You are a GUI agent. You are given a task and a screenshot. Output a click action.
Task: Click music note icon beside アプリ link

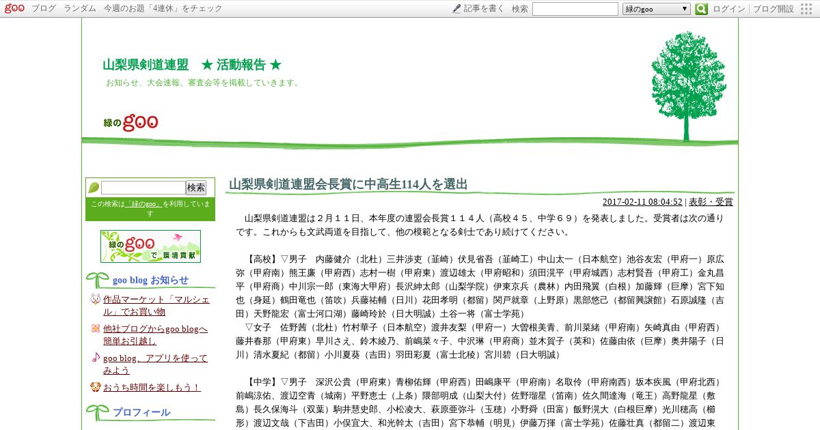click(95, 358)
